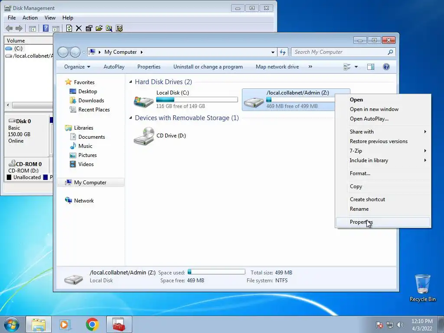Click the Refresh icon in Disk Management toolbar
This screenshot has width=444, height=333.
(69, 28)
